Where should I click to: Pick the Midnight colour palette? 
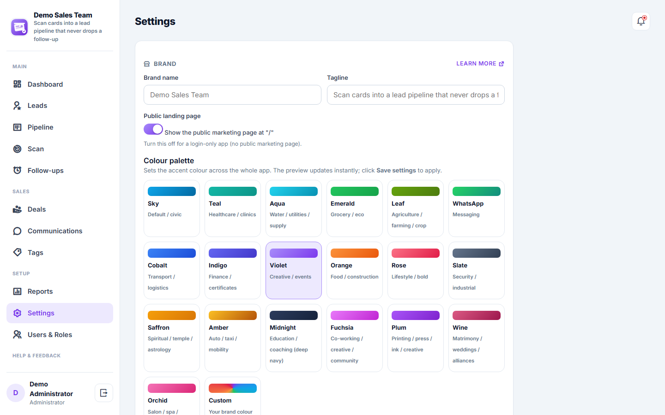(x=294, y=338)
